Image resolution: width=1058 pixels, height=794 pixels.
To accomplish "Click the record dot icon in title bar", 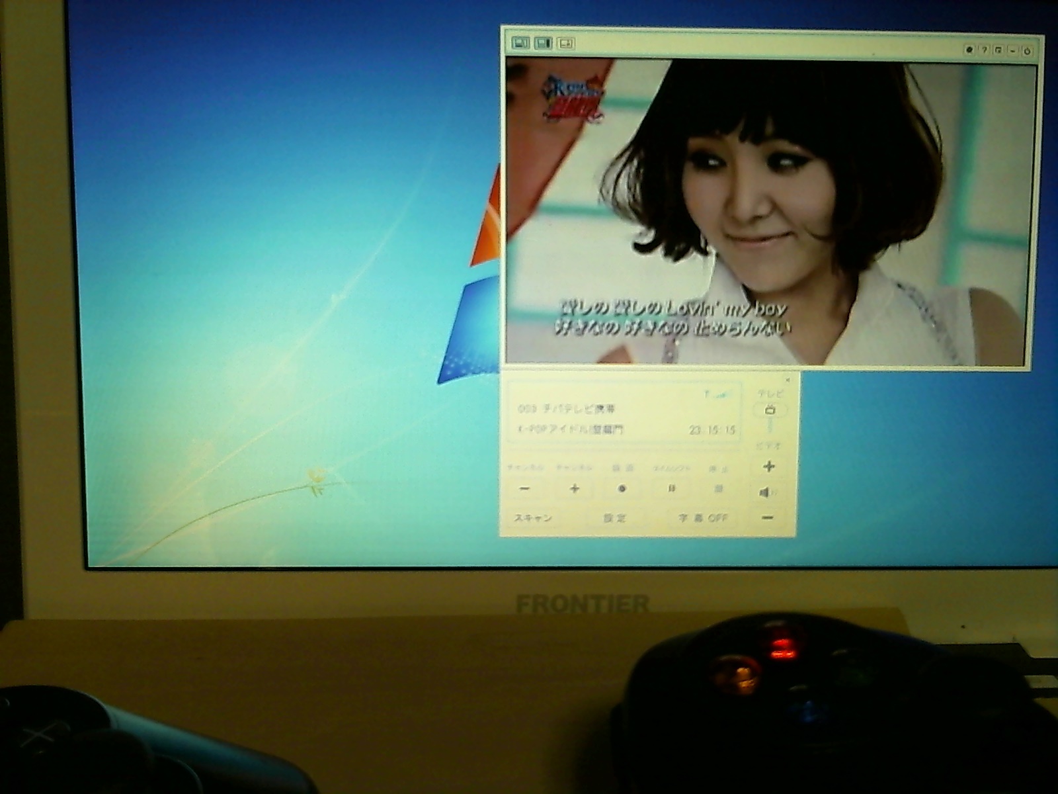I will 969,50.
